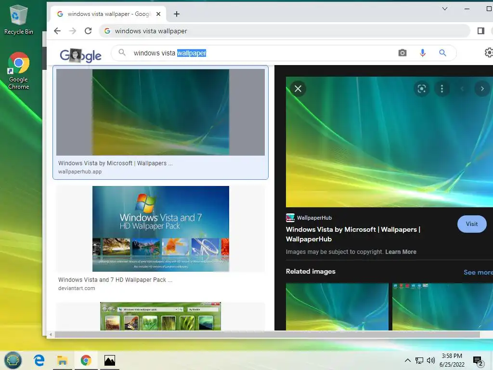Open the taskbar clock and date
The width and height of the screenshot is (493, 370).
452,360
